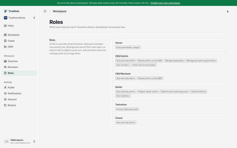This screenshot has height=148, width=237.
Task: Open Account settings
Action: click(x=20, y=99)
